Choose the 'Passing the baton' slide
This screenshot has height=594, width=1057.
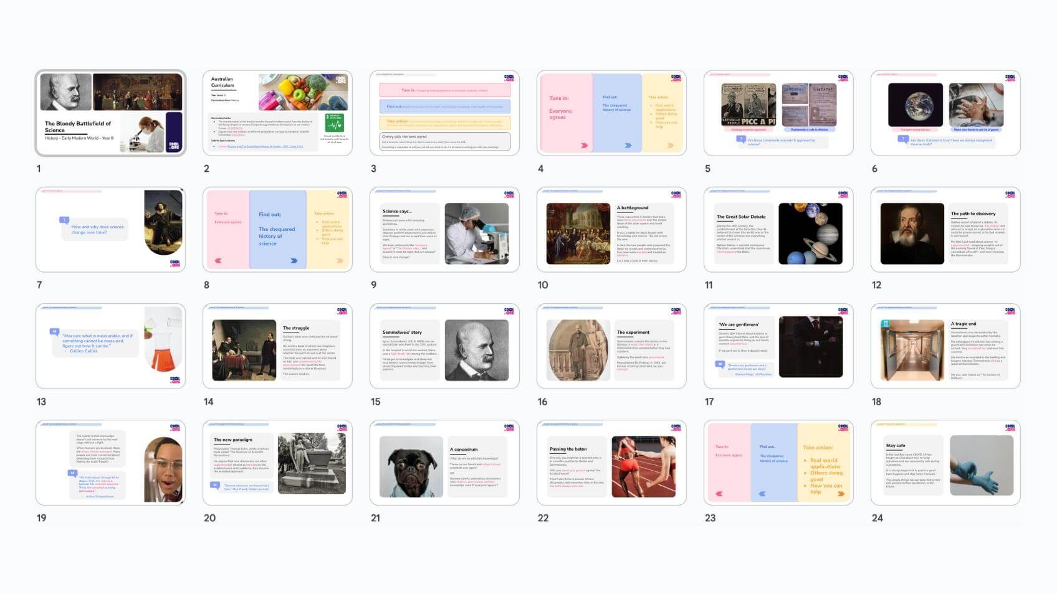point(611,463)
